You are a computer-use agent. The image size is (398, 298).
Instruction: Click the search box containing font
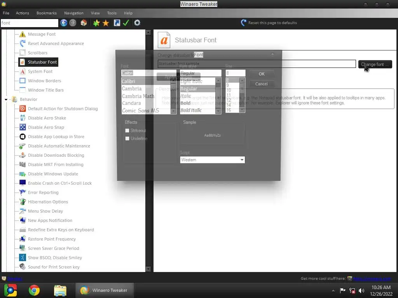(x=30, y=23)
